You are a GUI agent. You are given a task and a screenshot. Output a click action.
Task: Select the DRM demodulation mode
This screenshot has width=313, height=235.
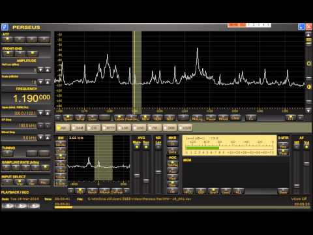point(170,128)
